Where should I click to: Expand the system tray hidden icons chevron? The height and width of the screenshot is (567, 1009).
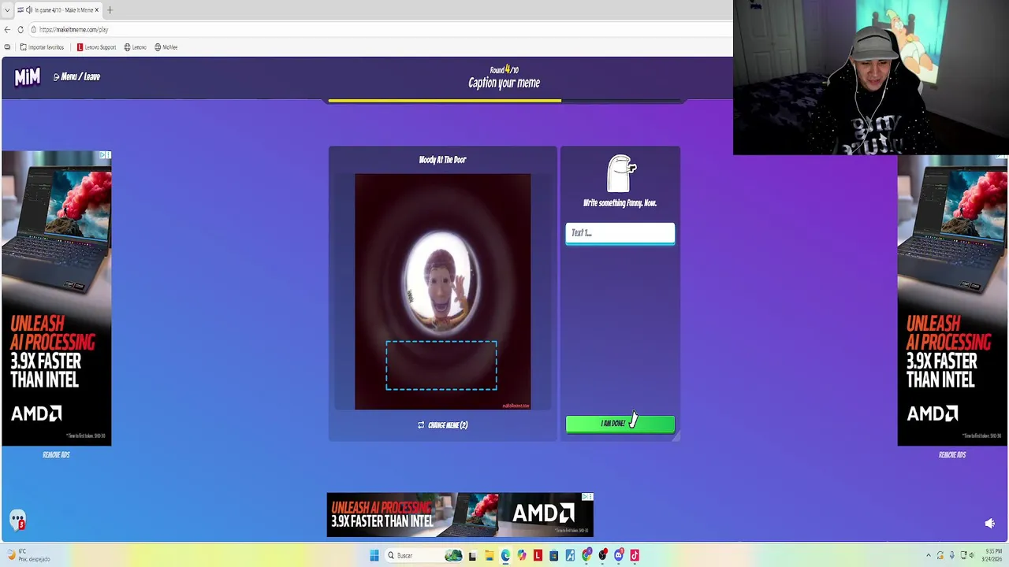click(x=929, y=555)
